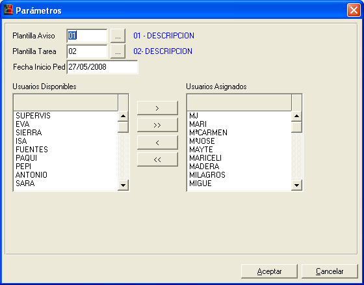Move selected user to assigned with > button

[157, 108]
